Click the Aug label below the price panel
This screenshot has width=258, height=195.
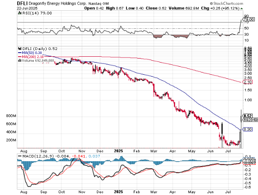click(x=24, y=151)
